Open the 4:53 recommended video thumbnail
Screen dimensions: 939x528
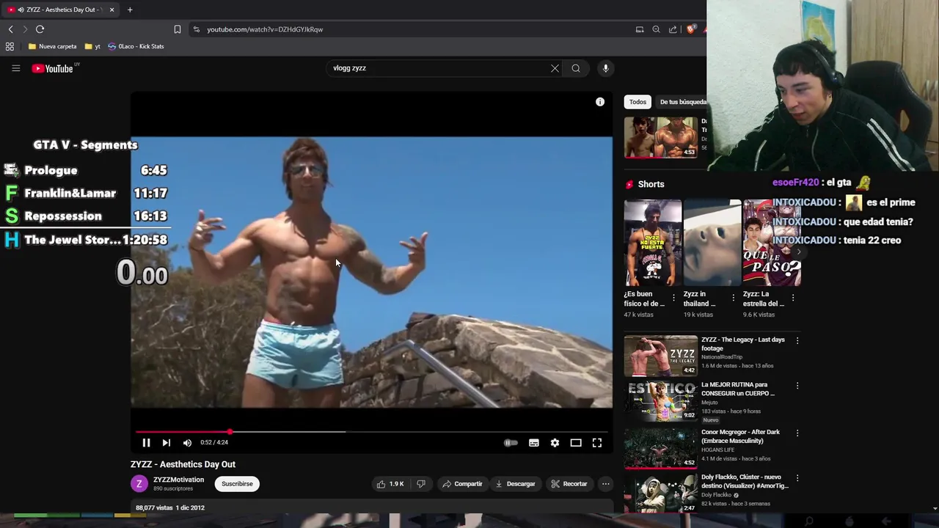pyautogui.click(x=661, y=137)
